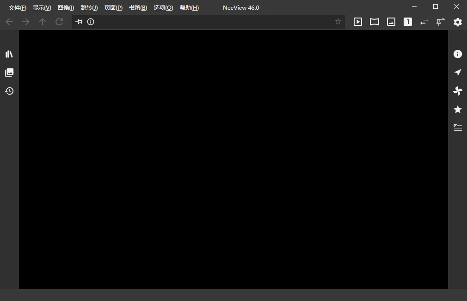Open the file information panel
This screenshot has height=301, width=467.
click(457, 54)
